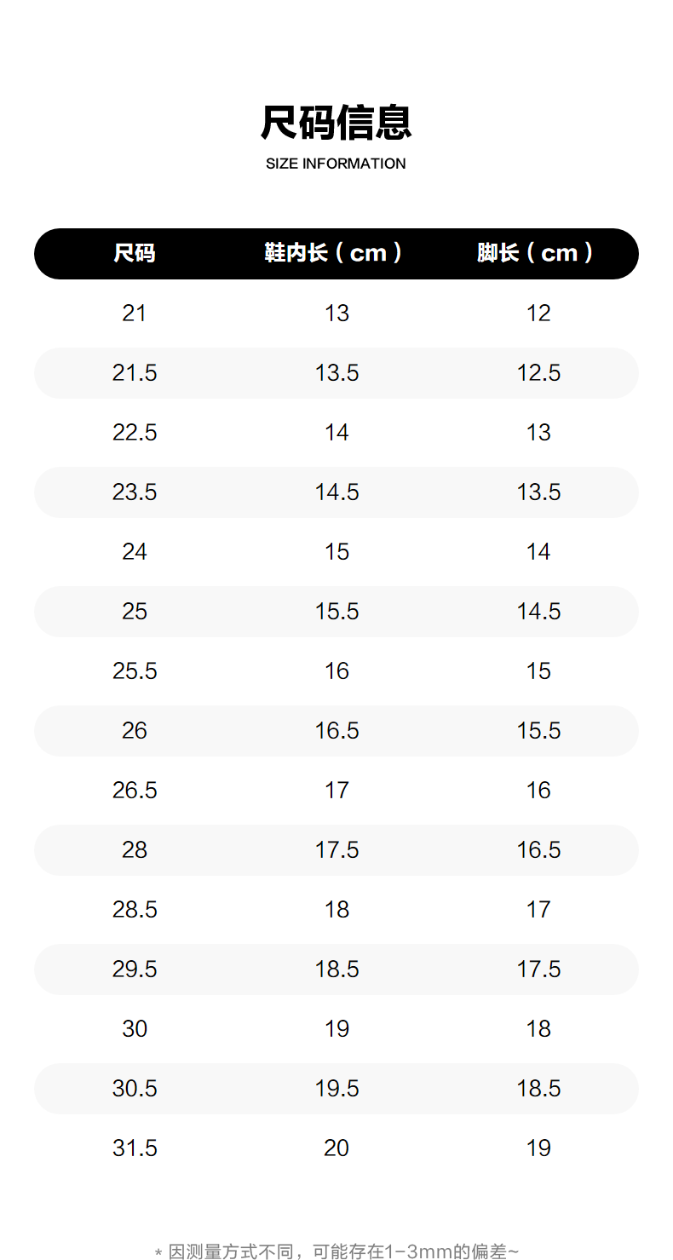Click the 尺码信息 title heading

click(336, 123)
